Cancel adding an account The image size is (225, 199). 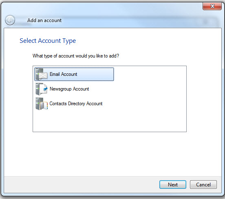(203, 184)
